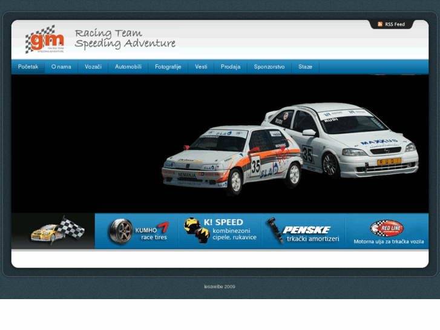Open the Kumho race tires banner

[x=136, y=231]
